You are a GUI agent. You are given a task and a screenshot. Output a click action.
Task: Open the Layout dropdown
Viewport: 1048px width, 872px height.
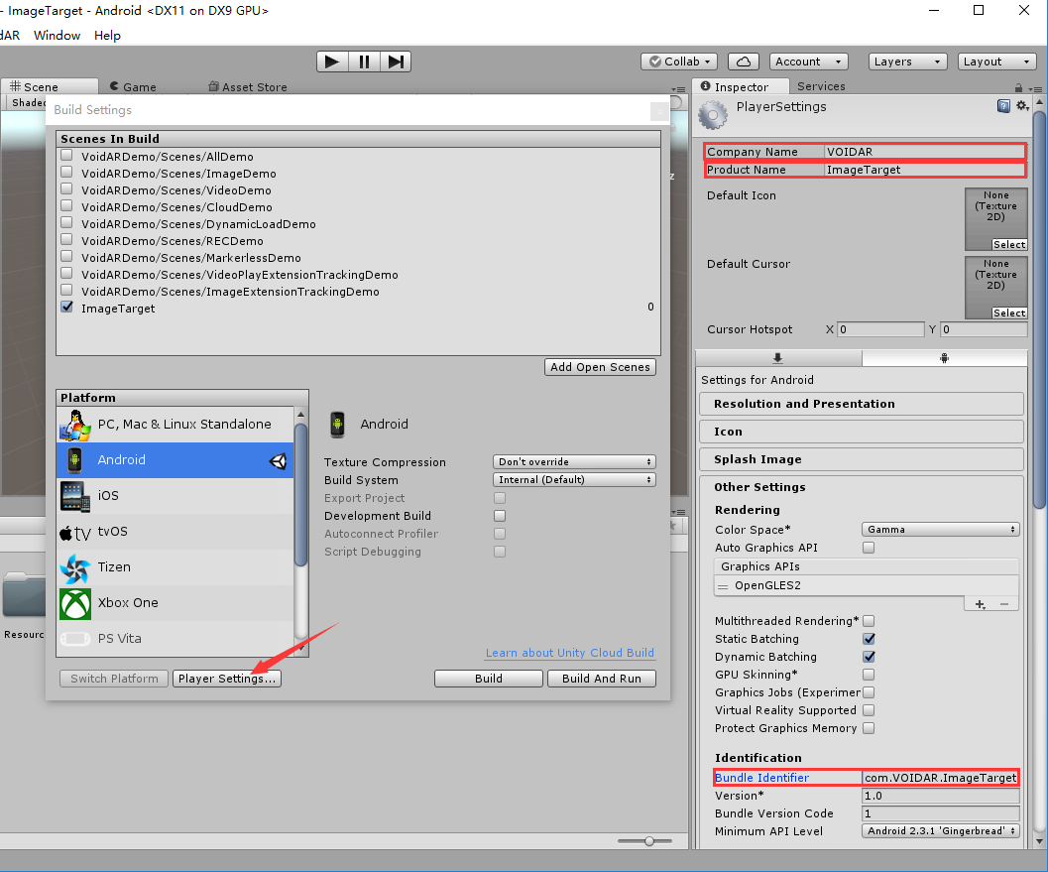click(997, 62)
